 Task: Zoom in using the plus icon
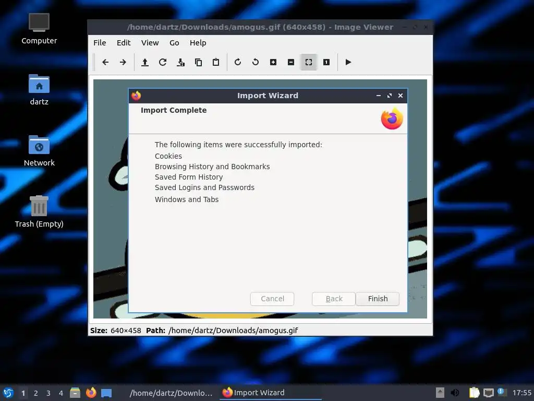coord(273,62)
